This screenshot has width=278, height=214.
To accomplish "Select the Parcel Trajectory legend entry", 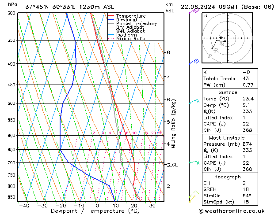I will (136, 24).
